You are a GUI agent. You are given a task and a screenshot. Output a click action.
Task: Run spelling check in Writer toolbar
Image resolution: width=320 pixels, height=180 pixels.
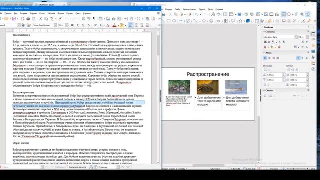[89, 19]
